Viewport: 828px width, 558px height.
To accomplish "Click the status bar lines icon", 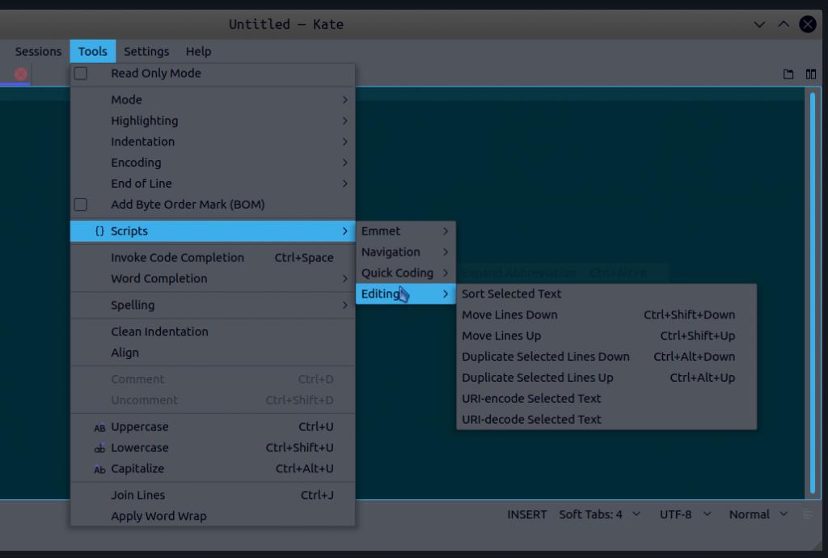I will tap(807, 514).
